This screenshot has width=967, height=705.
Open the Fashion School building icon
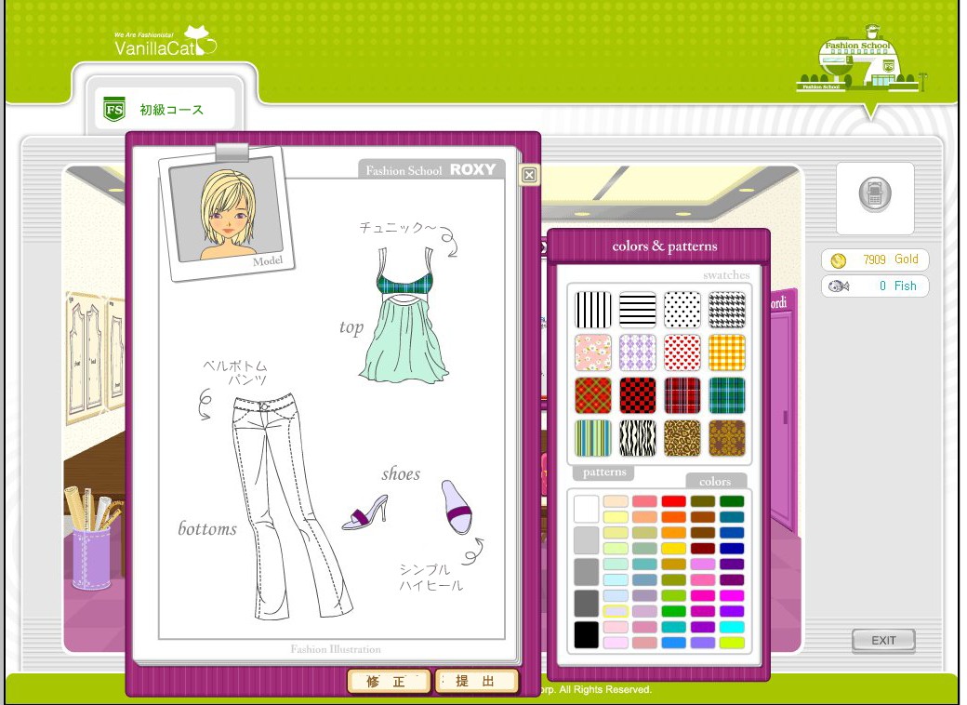pyautogui.click(x=860, y=60)
